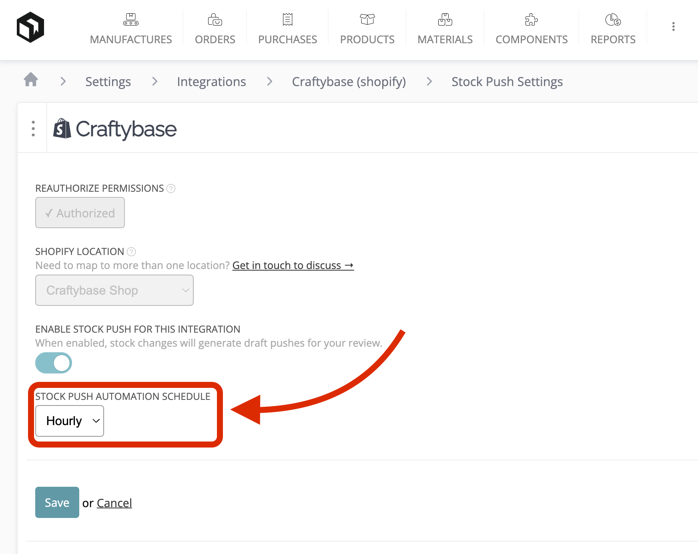This screenshot has width=698, height=554.
Task: Click 'Need to map to more than one location?' text
Action: point(132,265)
